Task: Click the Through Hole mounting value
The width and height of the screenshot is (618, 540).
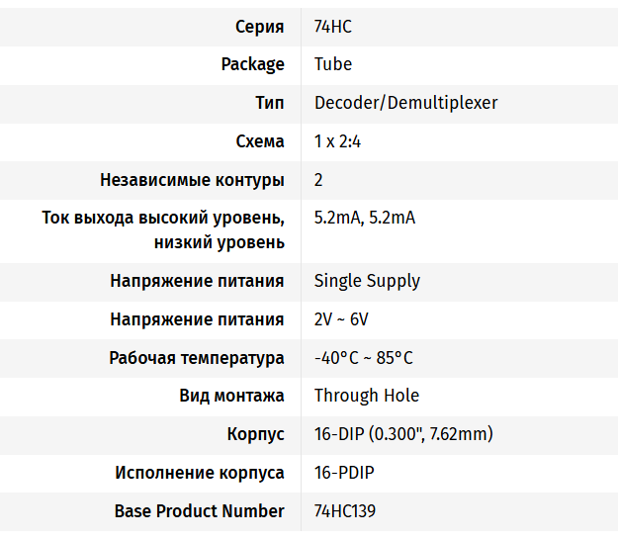Action: coord(366,396)
